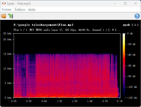Click the 0 kHz frequency label
This screenshot has height=107, width=141.
tap(8, 98)
